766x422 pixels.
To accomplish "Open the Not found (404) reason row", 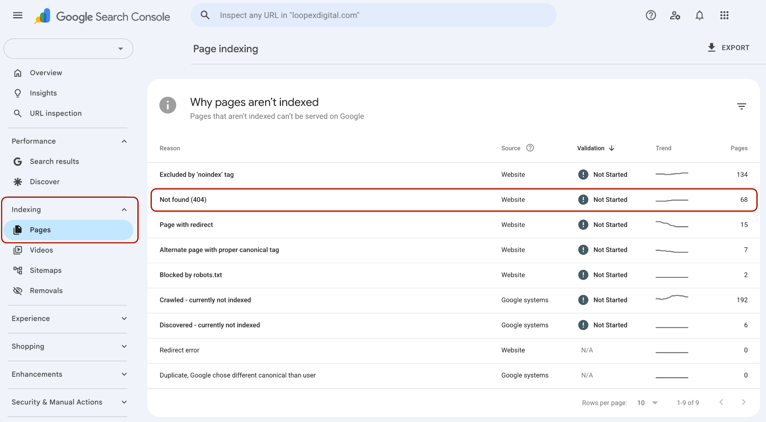I will (454, 200).
